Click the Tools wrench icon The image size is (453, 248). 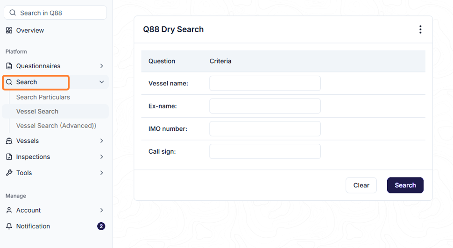9,173
